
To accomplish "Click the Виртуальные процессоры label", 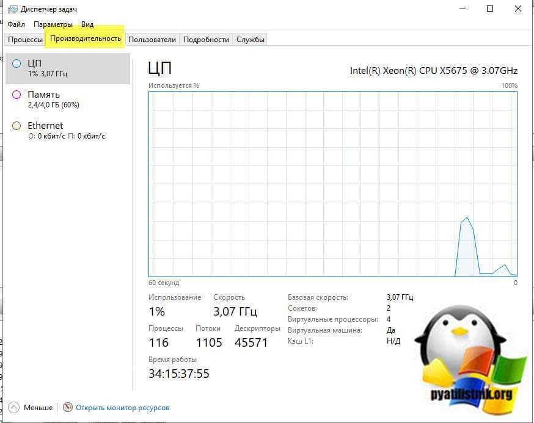I will click(333, 320).
